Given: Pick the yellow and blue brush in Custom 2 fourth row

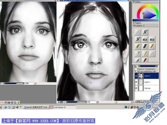Looking at the screenshot, I should click(x=138, y=53).
